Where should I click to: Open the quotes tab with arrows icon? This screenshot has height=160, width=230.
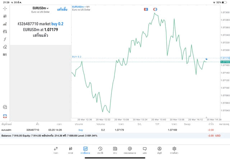[56, 150]
